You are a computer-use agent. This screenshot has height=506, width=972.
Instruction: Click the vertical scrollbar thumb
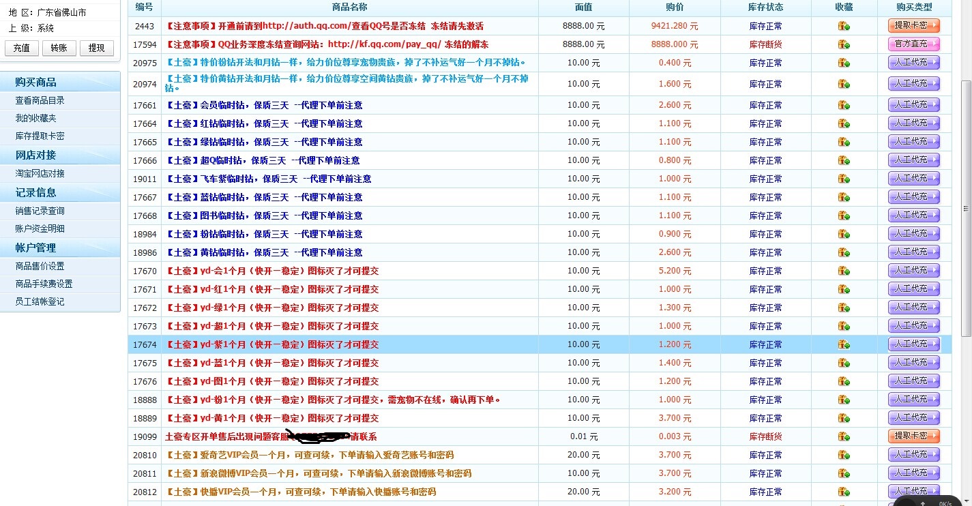pyautogui.click(x=966, y=208)
